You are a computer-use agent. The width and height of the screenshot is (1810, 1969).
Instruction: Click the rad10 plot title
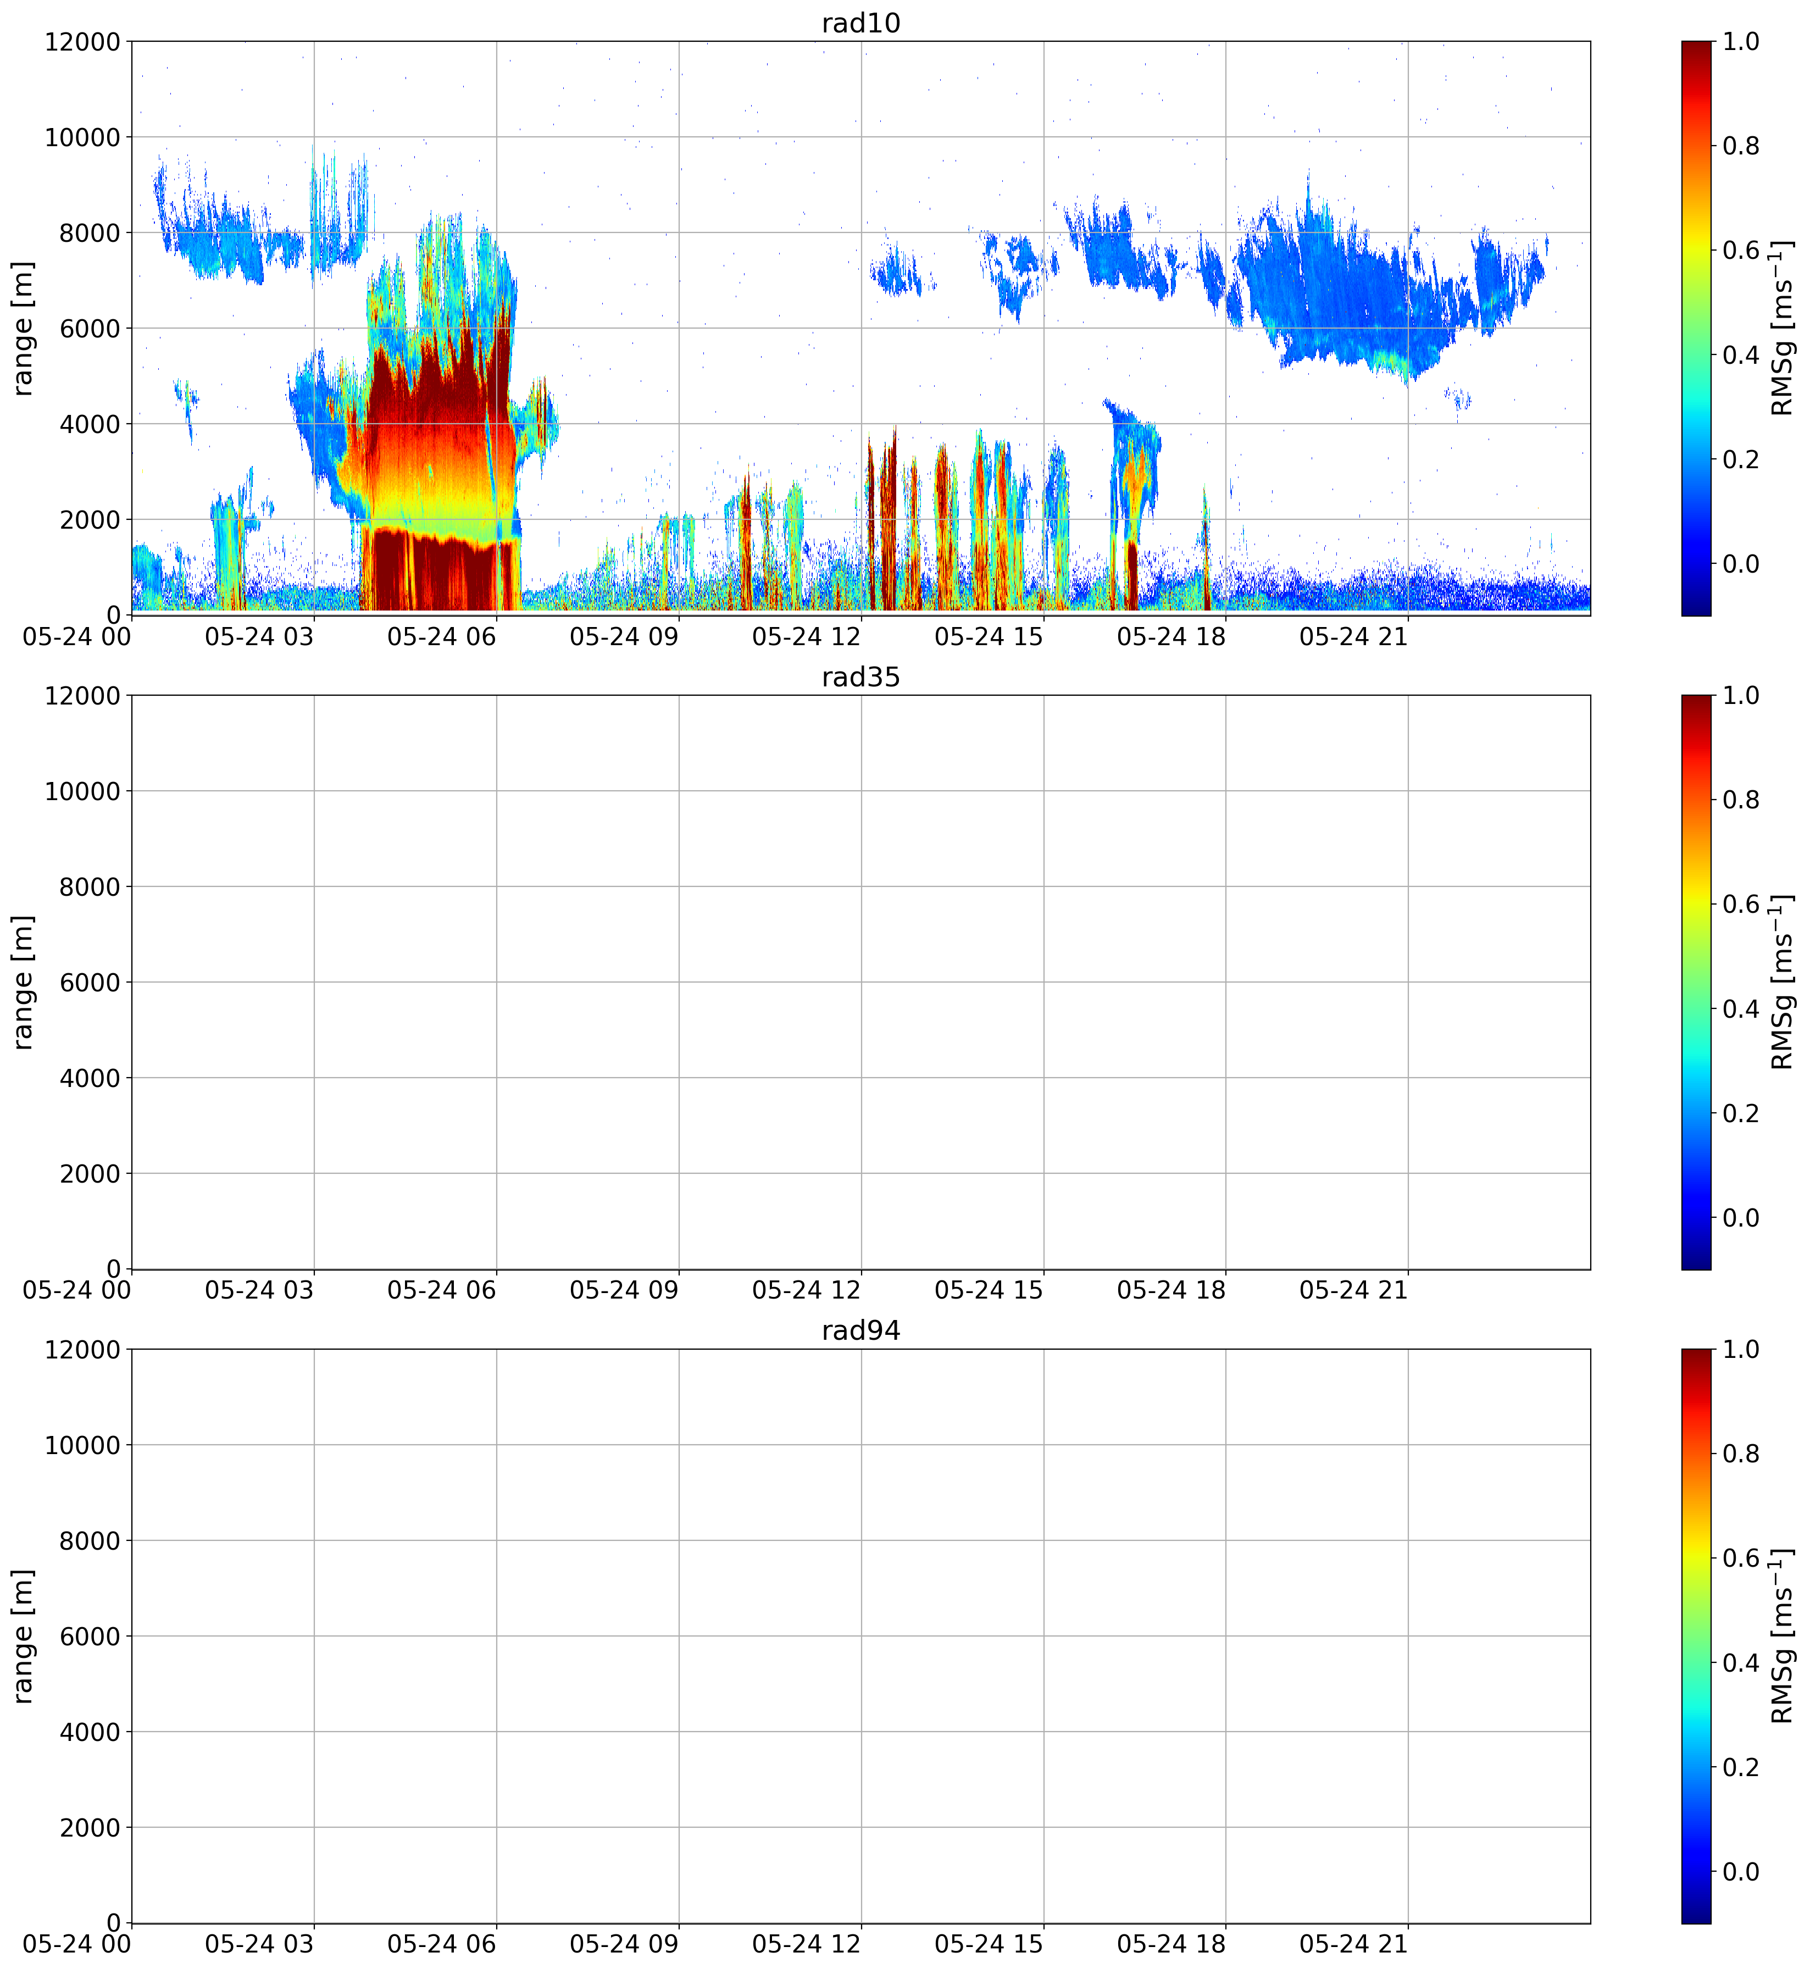point(860,24)
